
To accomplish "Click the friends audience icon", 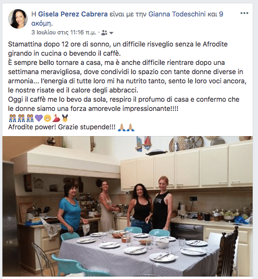I will point(104,33).
